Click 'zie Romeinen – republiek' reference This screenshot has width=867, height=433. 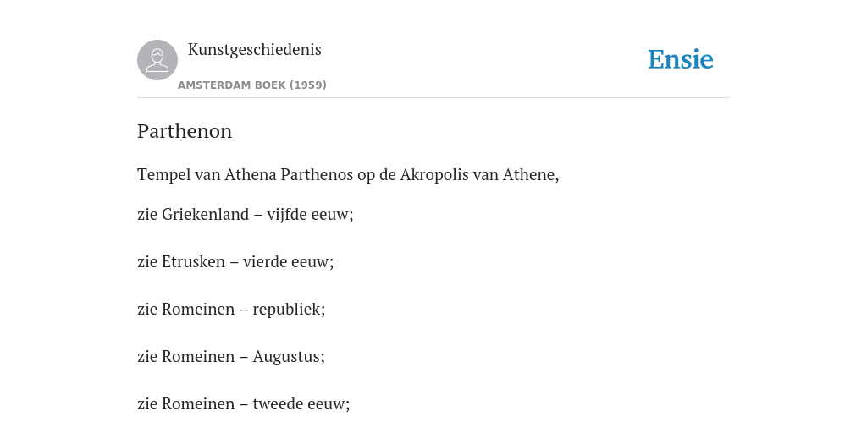point(231,310)
